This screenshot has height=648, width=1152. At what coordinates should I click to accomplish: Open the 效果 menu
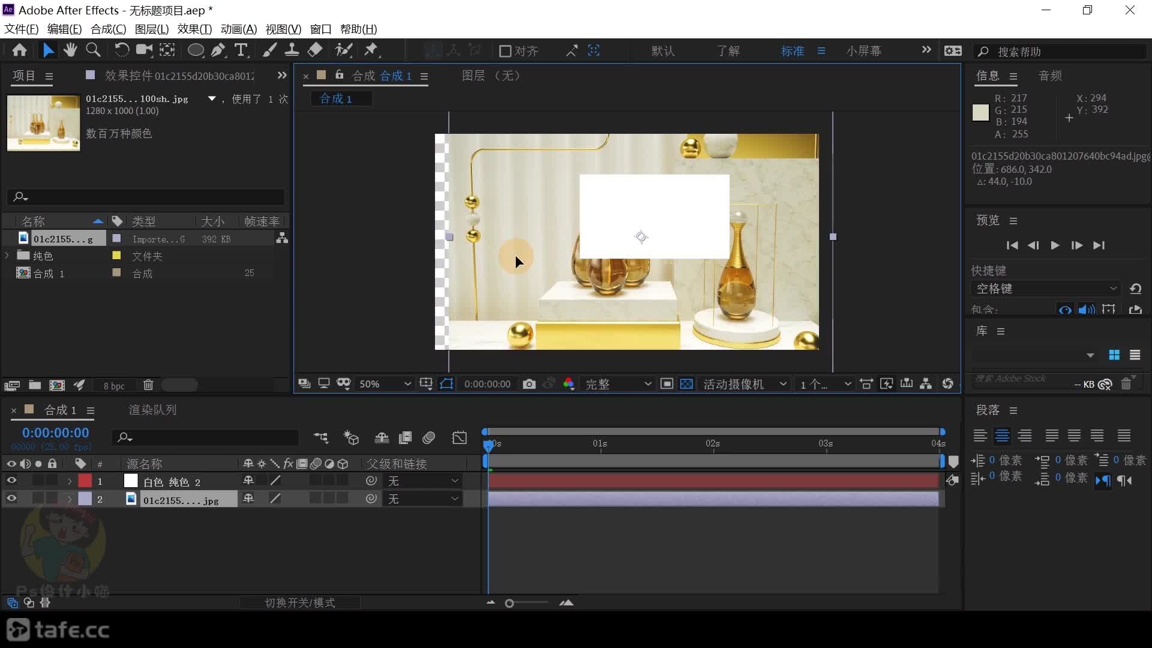coord(194,29)
